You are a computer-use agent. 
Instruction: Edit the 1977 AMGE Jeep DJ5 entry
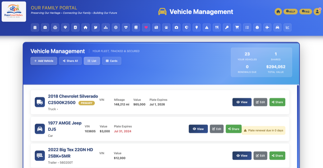(x=217, y=129)
